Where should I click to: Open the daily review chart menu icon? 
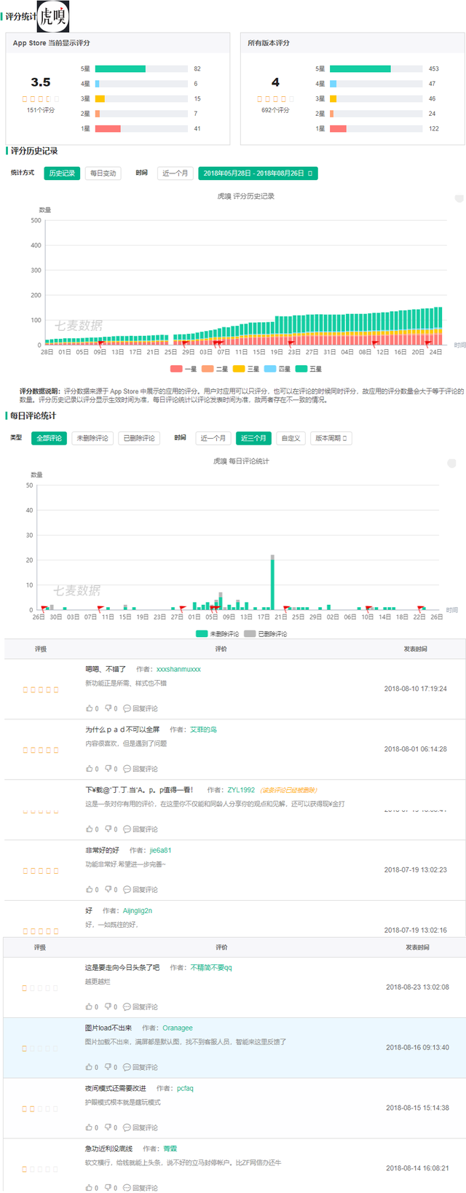(x=451, y=463)
